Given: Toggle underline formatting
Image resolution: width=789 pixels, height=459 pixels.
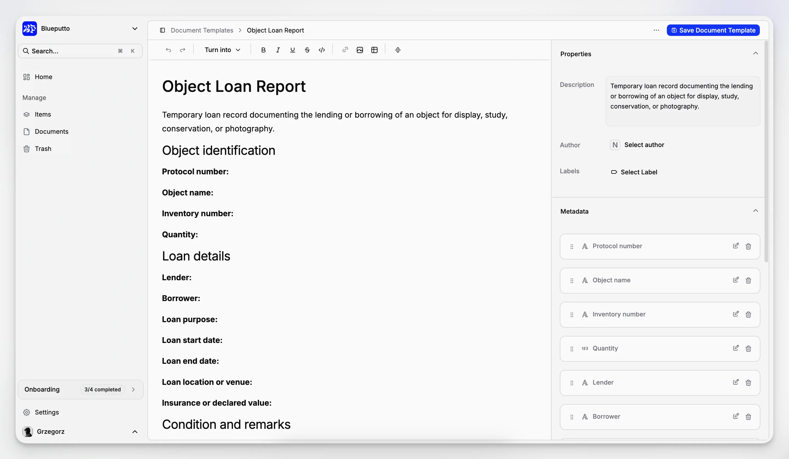Looking at the screenshot, I should click(292, 50).
